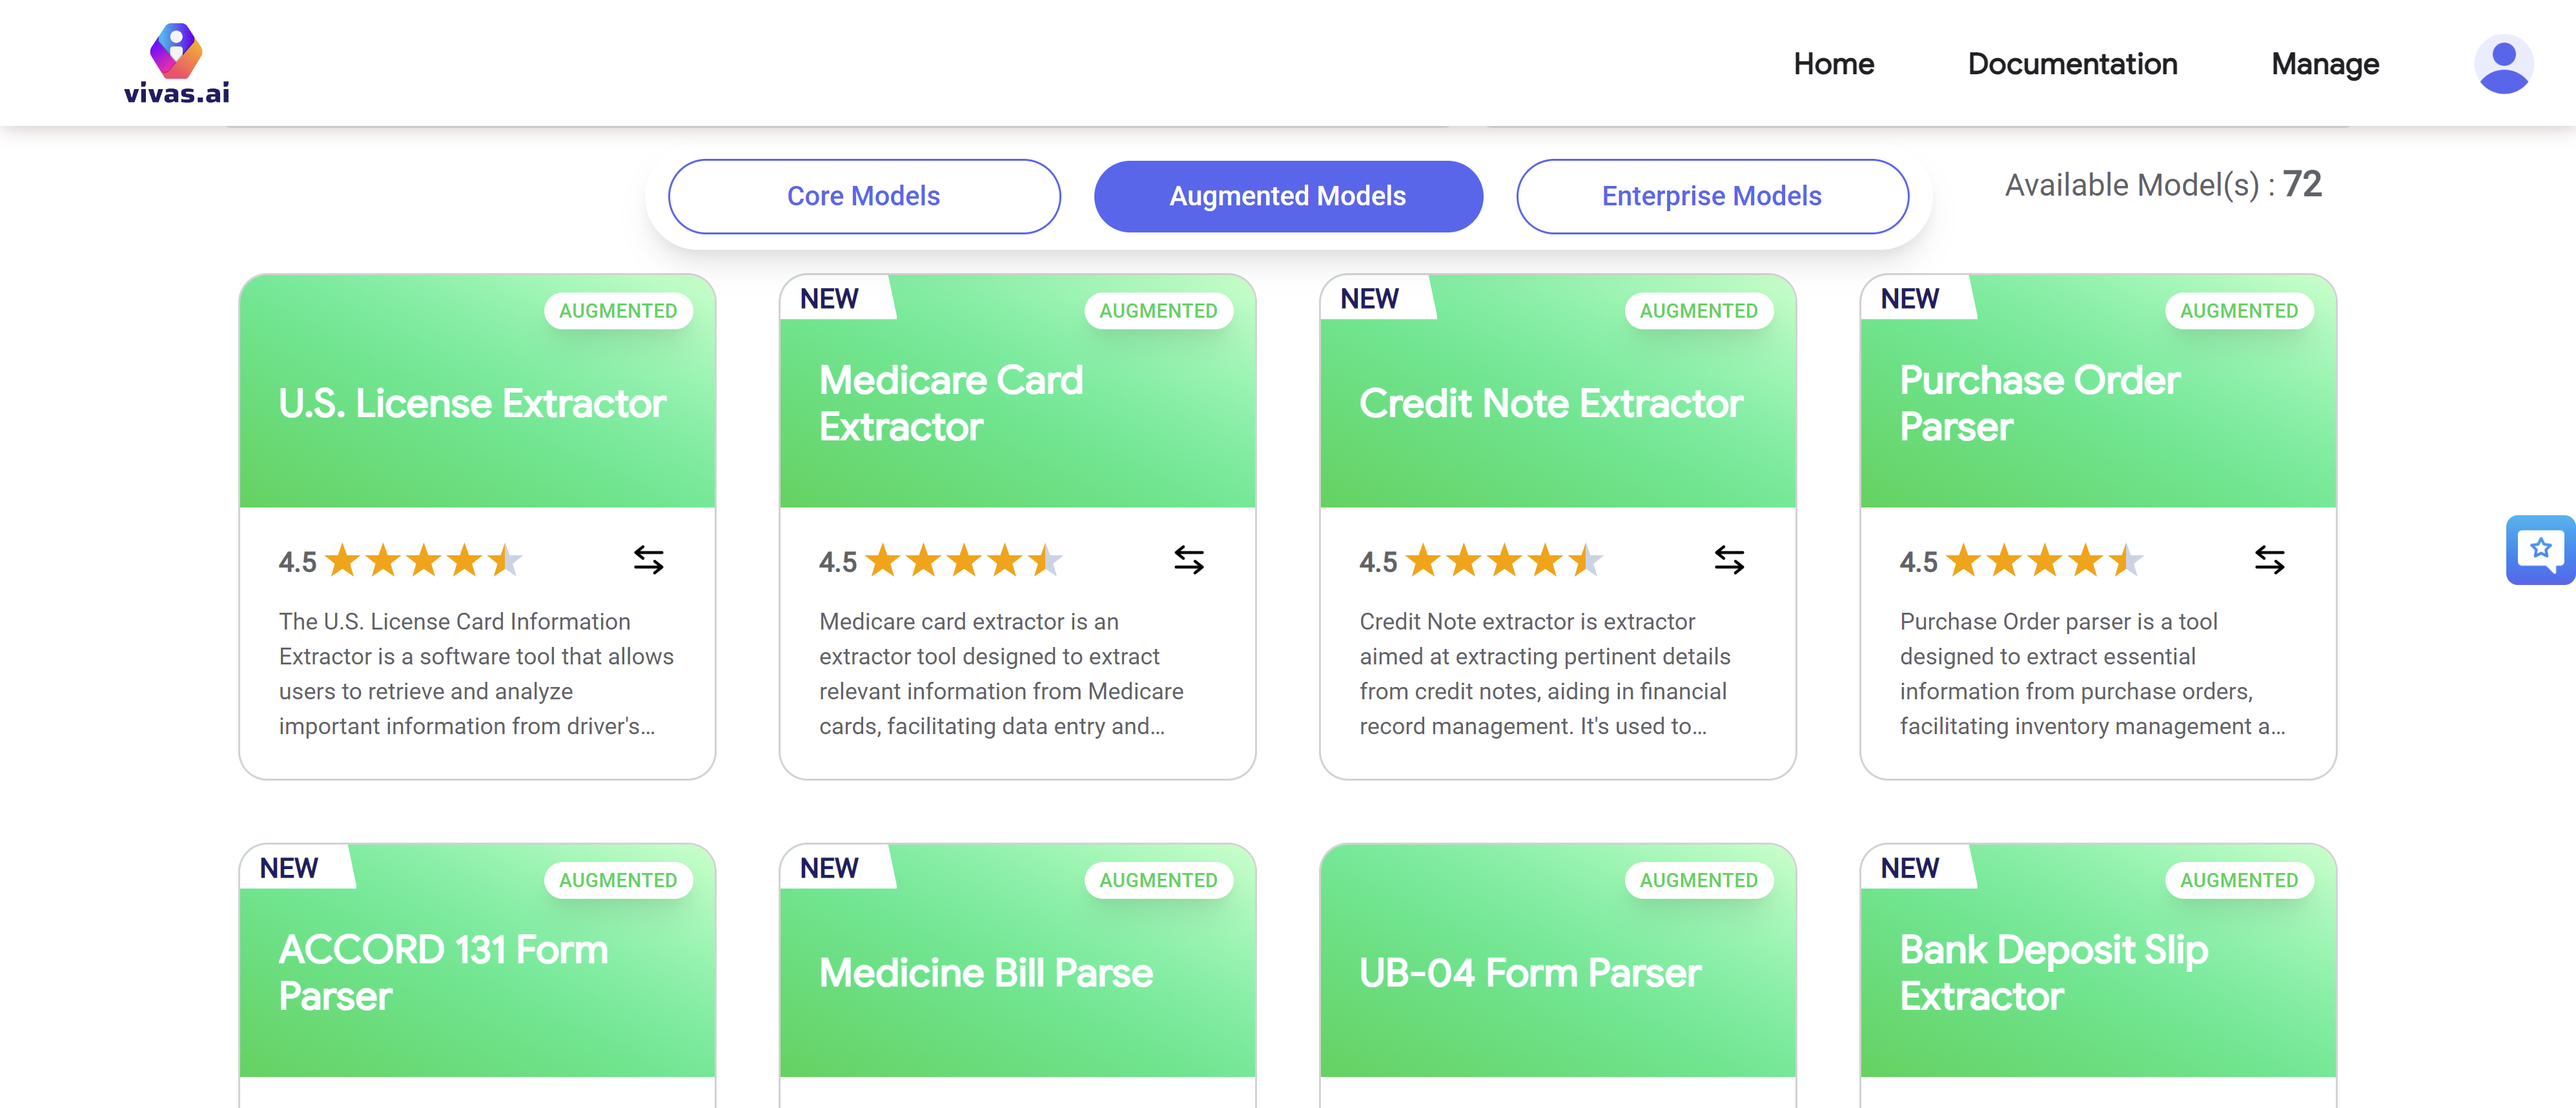
Task: Click the vivas.ai logo
Action: 176,64
